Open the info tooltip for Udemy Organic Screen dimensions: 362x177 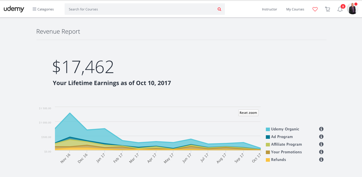pos(321,129)
